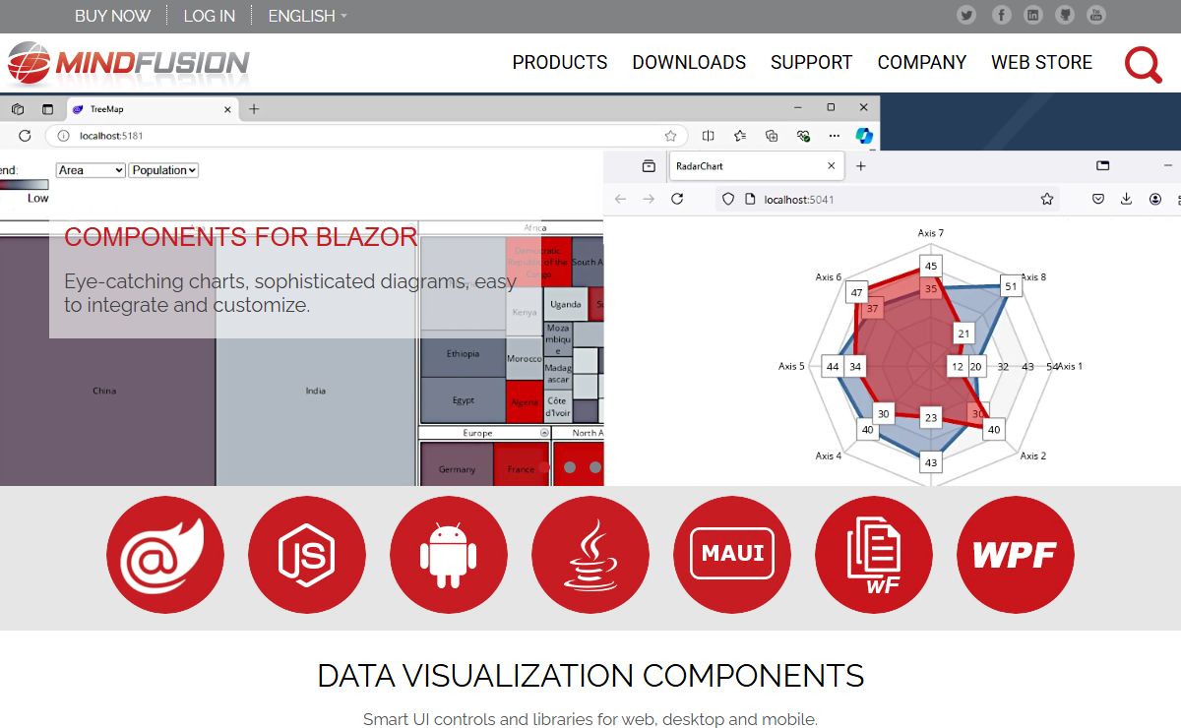
Task: Open MindFusion's LinkedIn page
Action: coord(1032,15)
